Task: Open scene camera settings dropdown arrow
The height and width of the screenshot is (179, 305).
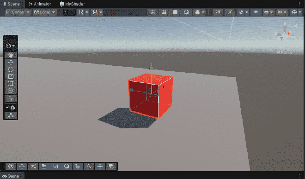Action: (x=285, y=12)
